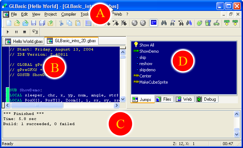
Task: Open the ? help menu
Action: (127, 14)
